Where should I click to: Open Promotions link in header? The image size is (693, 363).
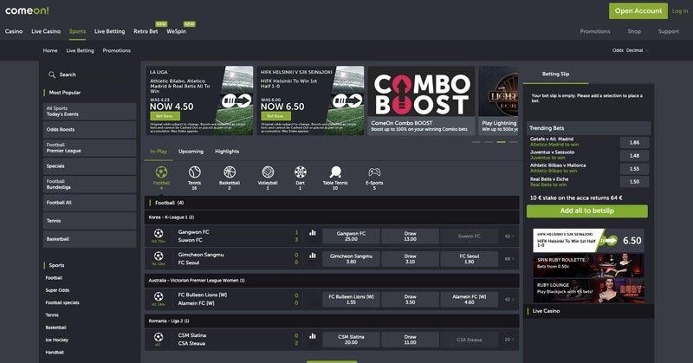pyautogui.click(x=595, y=31)
